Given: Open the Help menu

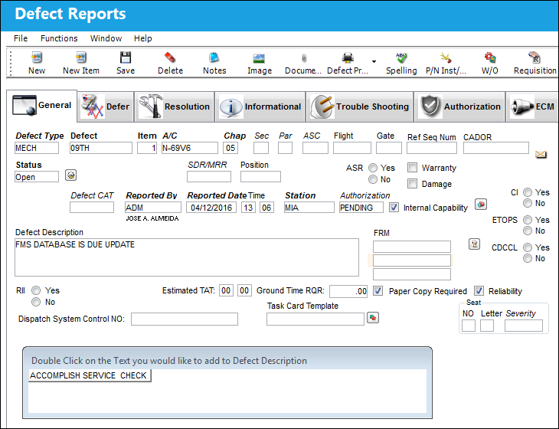Looking at the screenshot, I should 142,38.
